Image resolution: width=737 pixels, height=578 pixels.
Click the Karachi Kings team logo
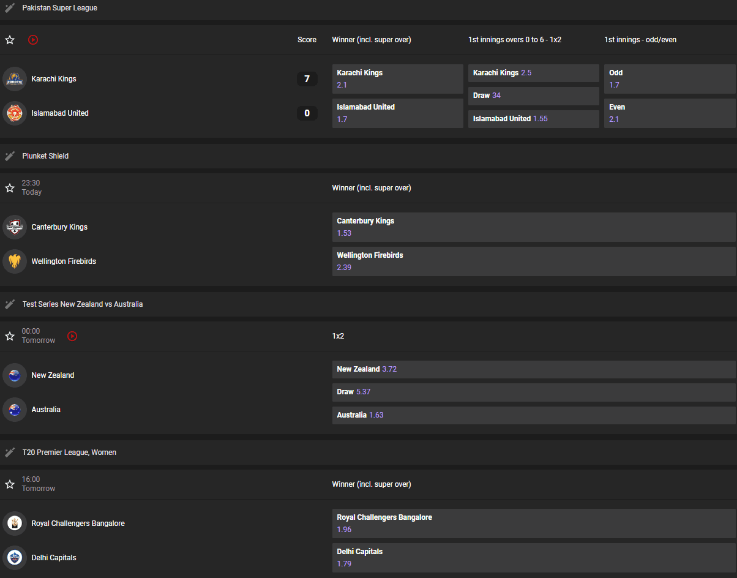point(15,79)
